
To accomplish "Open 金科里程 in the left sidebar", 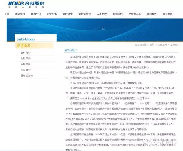I will (x=25, y=64).
